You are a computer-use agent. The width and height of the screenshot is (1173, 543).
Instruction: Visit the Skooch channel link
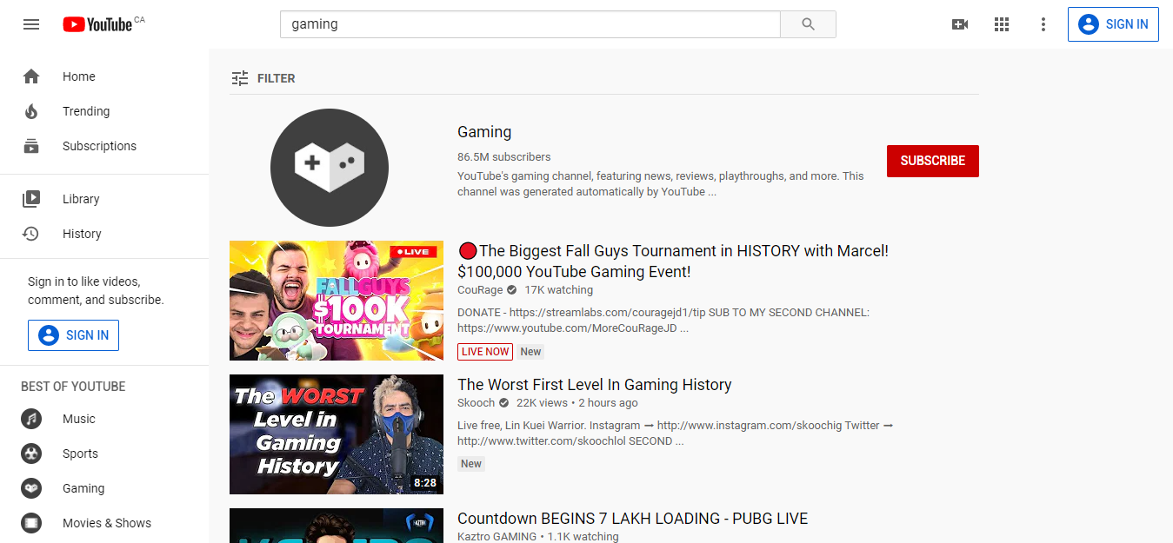477,403
